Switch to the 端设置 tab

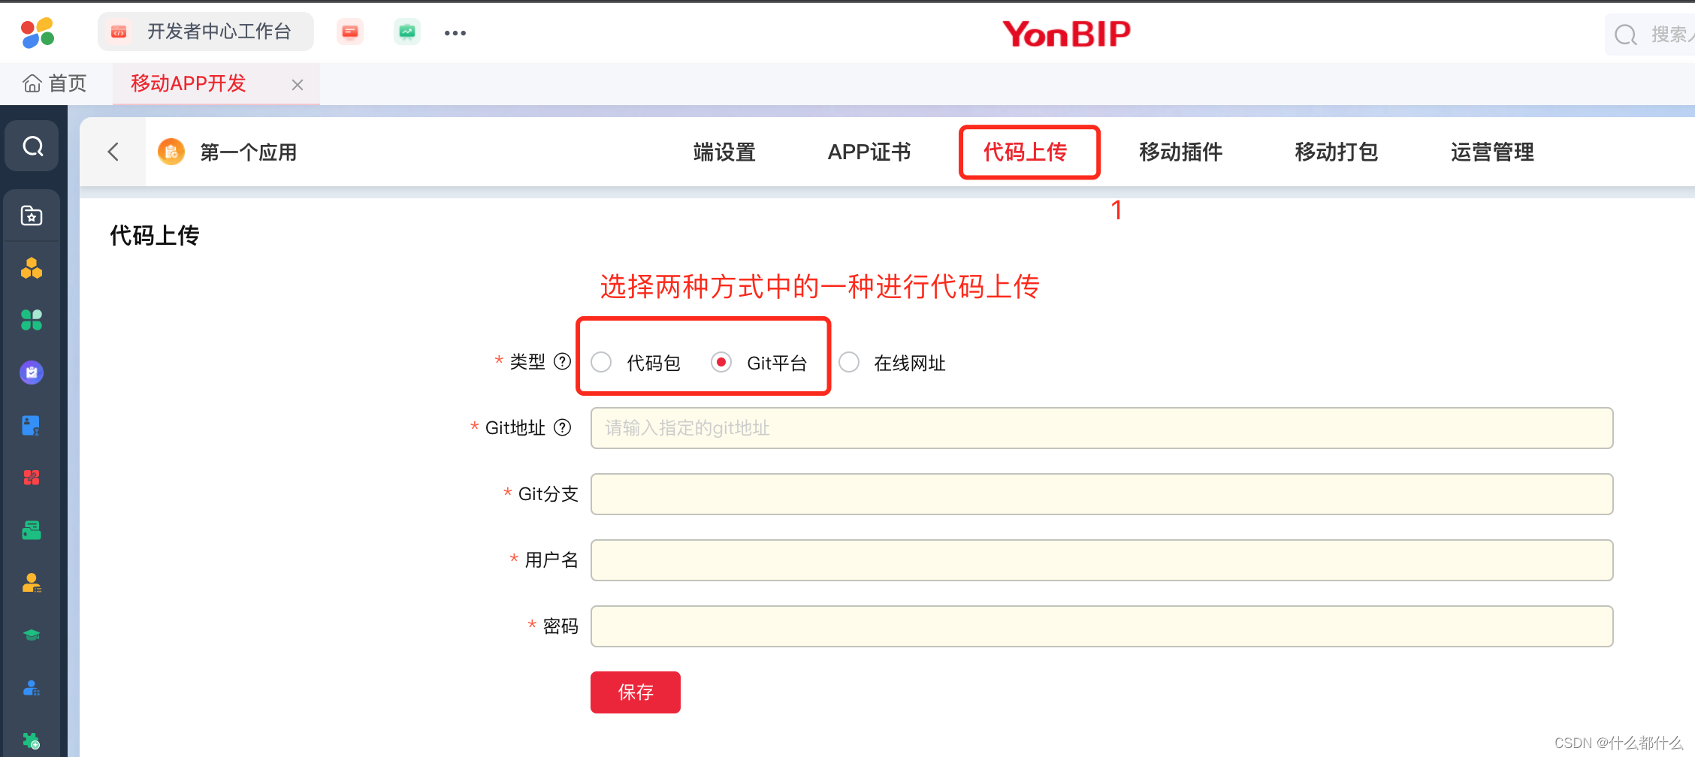[724, 152]
